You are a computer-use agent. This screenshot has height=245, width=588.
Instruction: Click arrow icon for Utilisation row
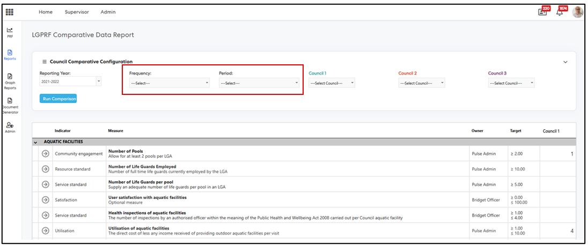(x=46, y=231)
